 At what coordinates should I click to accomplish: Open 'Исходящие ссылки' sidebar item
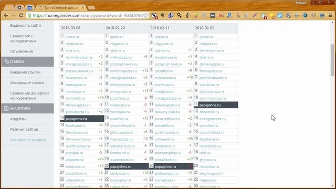click(27, 83)
